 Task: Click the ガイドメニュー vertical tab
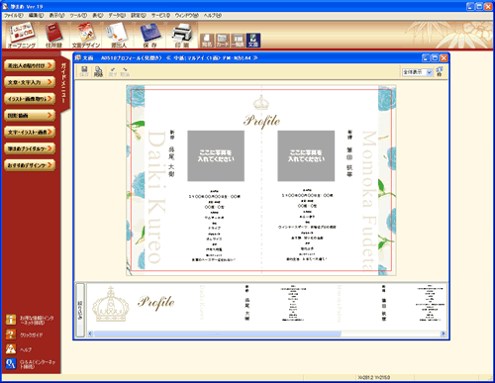point(64,83)
